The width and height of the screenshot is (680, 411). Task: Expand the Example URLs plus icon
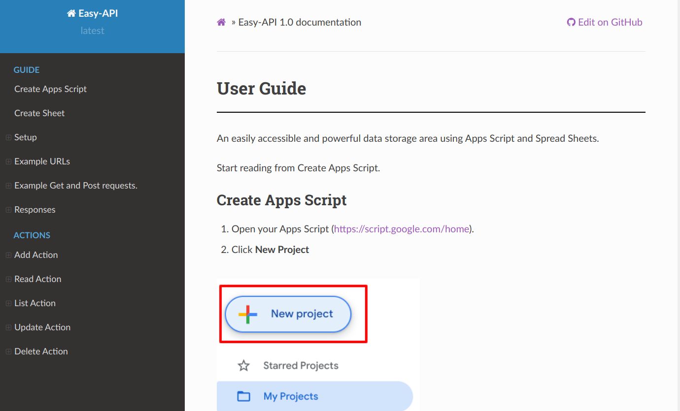(8, 161)
